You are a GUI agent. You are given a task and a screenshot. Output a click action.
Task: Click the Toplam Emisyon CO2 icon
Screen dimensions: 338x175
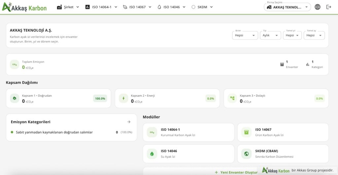15,64
